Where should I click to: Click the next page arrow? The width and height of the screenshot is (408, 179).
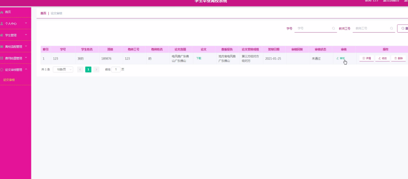(x=96, y=70)
